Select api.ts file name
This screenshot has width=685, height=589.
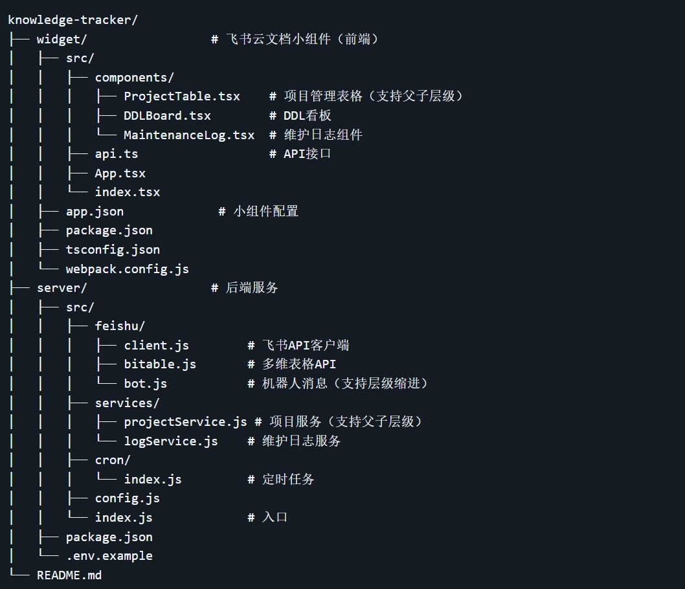[x=117, y=154]
